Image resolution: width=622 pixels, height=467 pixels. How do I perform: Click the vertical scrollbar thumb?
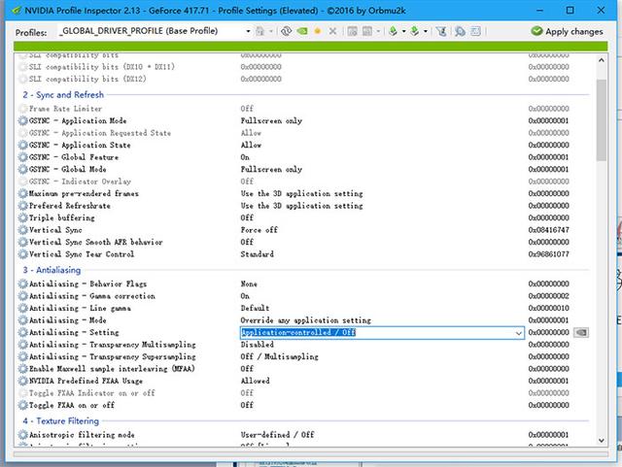point(602,120)
